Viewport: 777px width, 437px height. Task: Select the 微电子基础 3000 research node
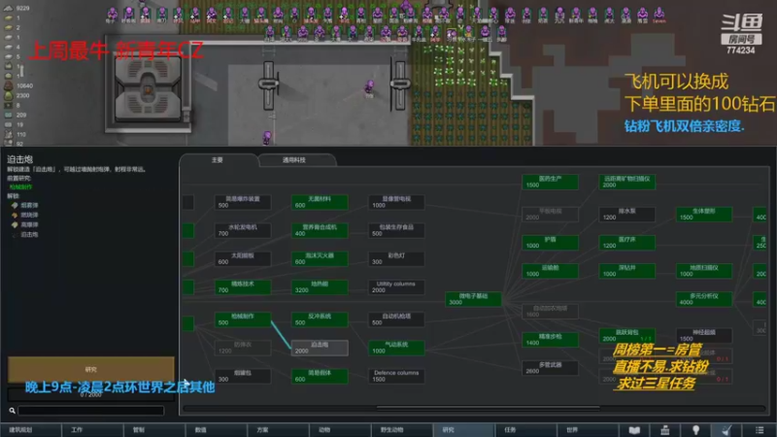click(x=473, y=299)
